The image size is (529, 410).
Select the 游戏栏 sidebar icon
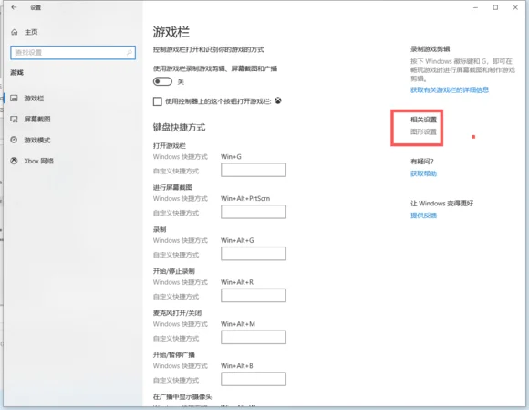14,99
